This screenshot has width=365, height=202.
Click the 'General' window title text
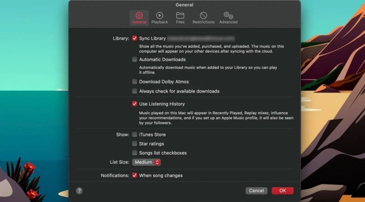184,5
